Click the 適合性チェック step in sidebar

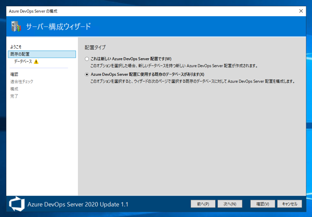(x=22, y=82)
